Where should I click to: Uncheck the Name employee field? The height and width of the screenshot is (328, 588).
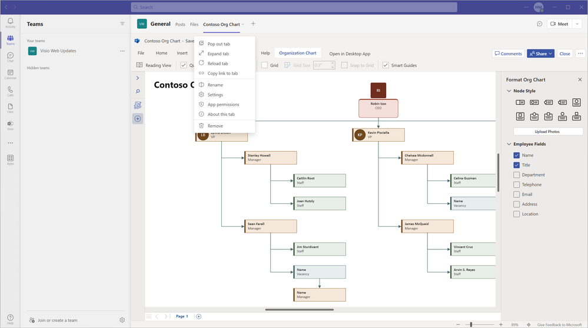(x=516, y=155)
